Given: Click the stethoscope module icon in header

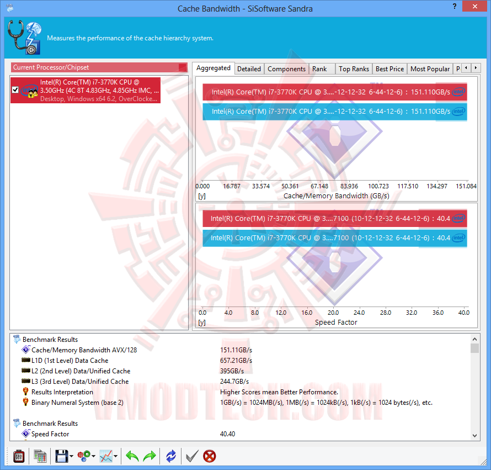Looking at the screenshot, I should click(x=24, y=38).
